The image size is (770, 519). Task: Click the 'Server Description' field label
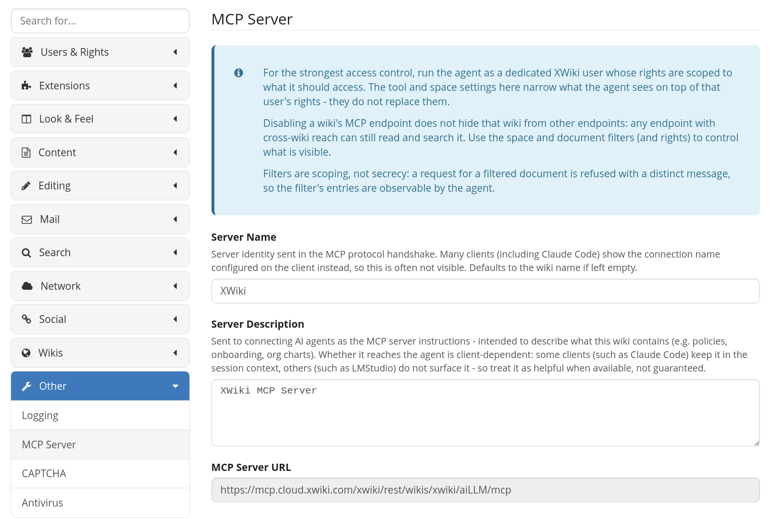[258, 324]
